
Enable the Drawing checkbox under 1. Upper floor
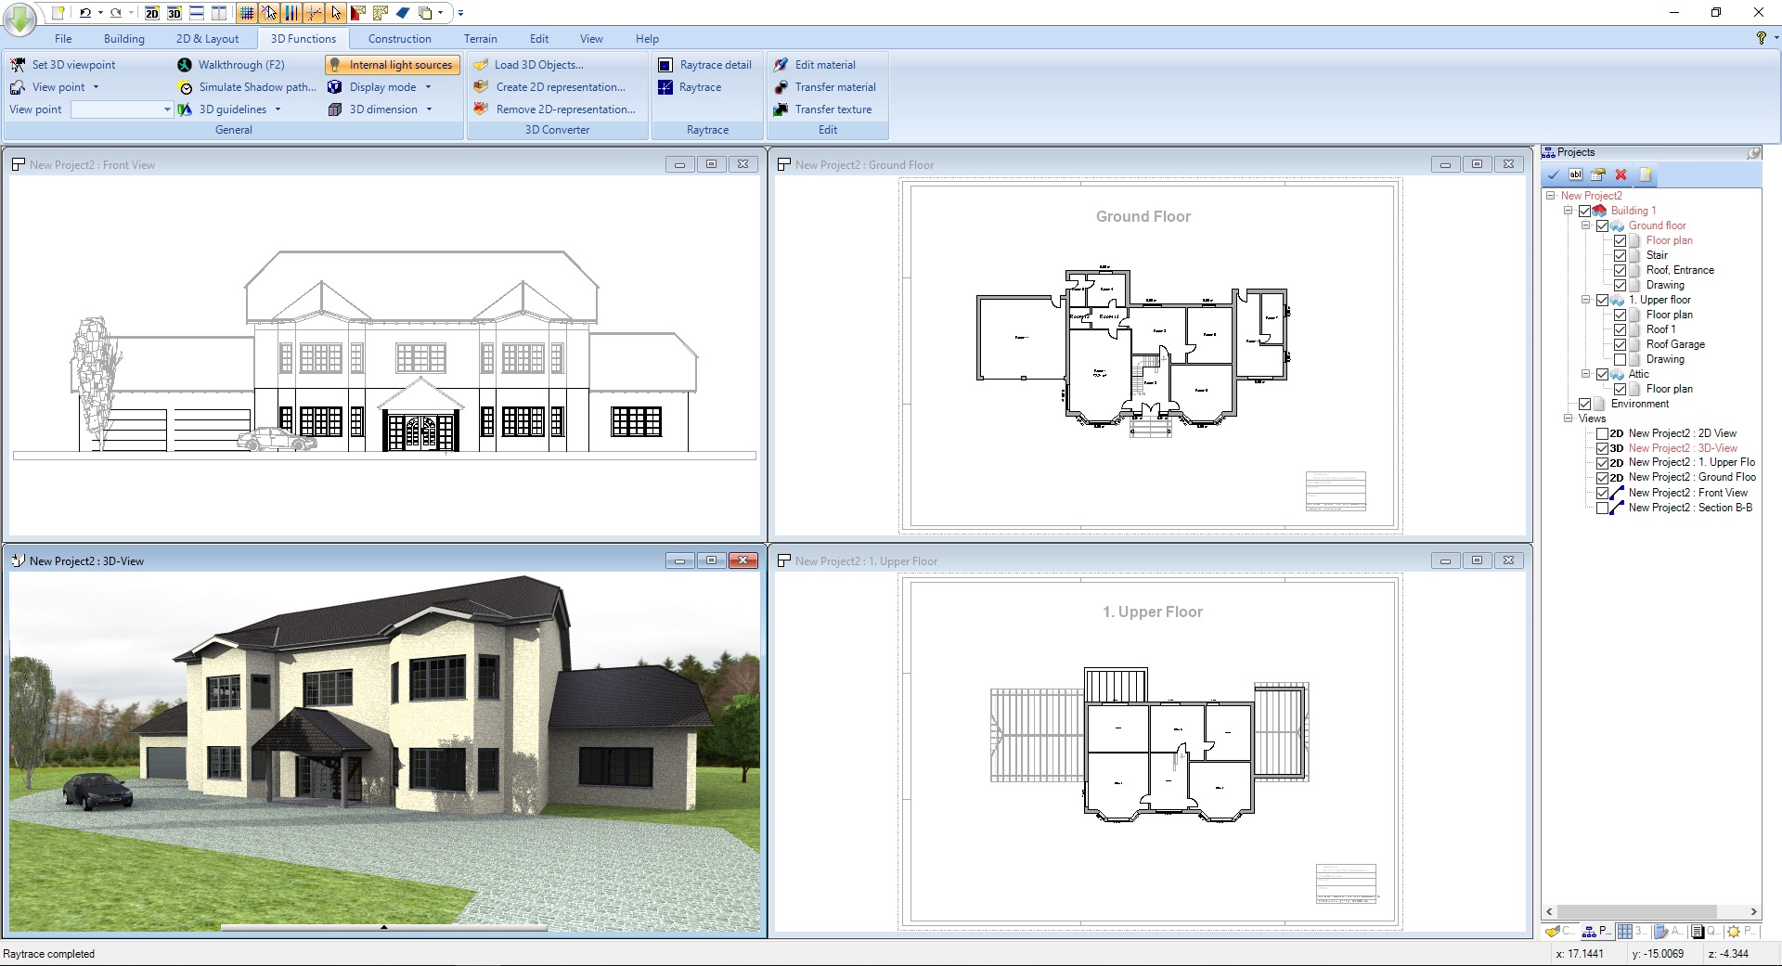[x=1620, y=359]
